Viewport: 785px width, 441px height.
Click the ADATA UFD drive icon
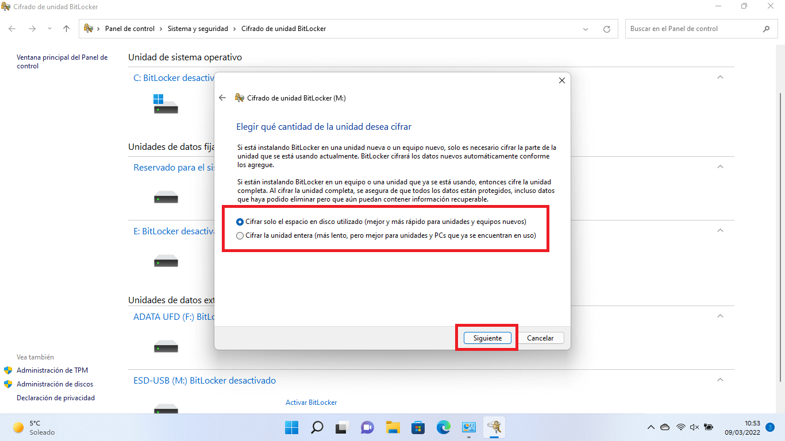point(166,346)
